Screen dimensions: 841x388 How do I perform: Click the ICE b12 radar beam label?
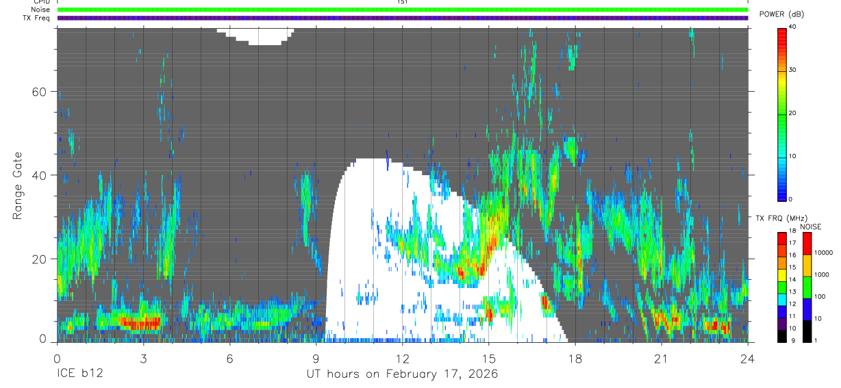coord(79,374)
